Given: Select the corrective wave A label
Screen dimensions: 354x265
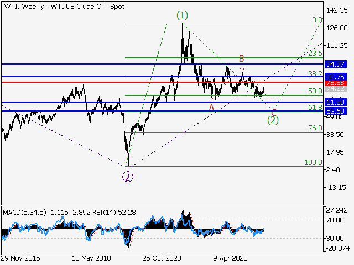Looking at the screenshot, I should [211, 107].
